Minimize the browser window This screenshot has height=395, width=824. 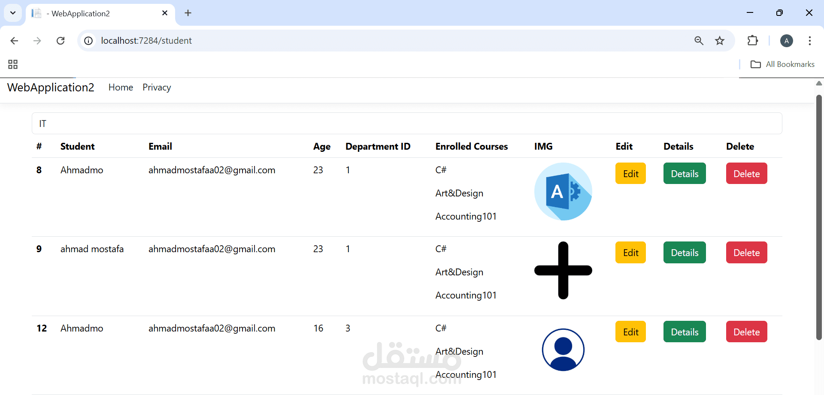[x=750, y=13]
